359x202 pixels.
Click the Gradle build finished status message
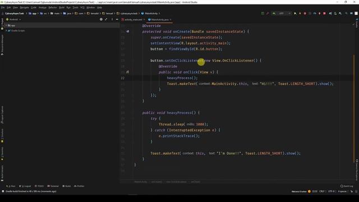31,191
